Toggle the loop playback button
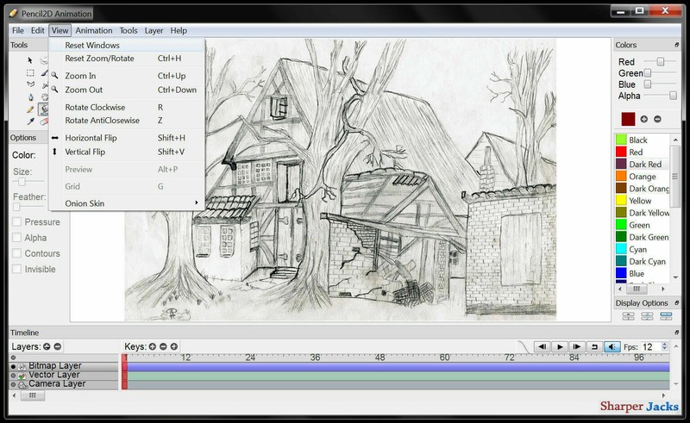Viewport: 690px width, 423px height. pyautogui.click(x=594, y=347)
